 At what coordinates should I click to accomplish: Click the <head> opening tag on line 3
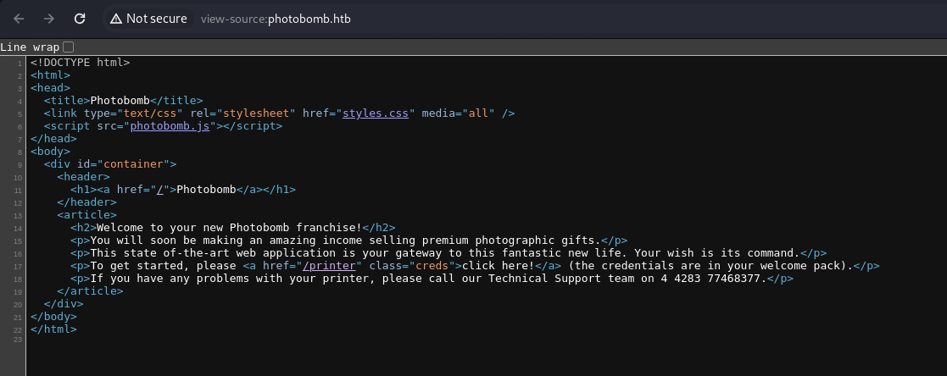click(51, 87)
